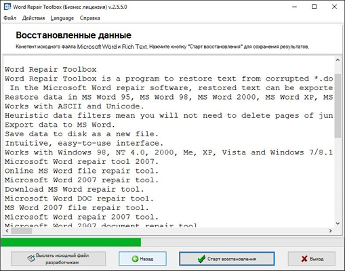Click the vertical scrollbar thumb
The image size is (345, 271).
(338, 106)
